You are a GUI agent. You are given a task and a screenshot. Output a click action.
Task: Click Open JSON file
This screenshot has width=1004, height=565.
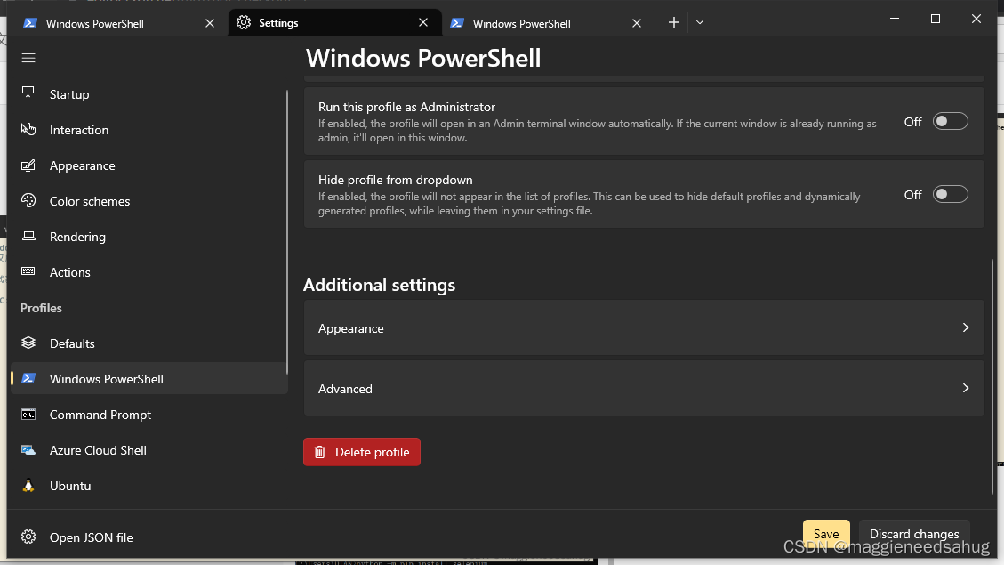(149, 537)
